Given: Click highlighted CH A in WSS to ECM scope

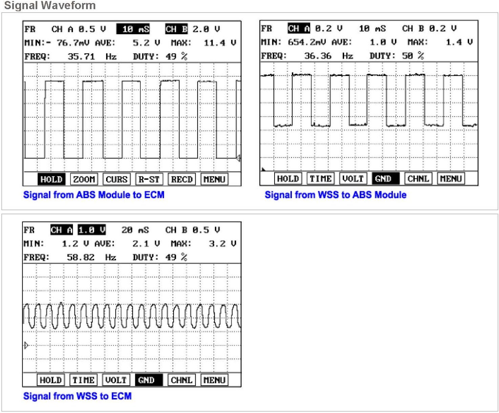Looking at the screenshot, I should 61,230.
